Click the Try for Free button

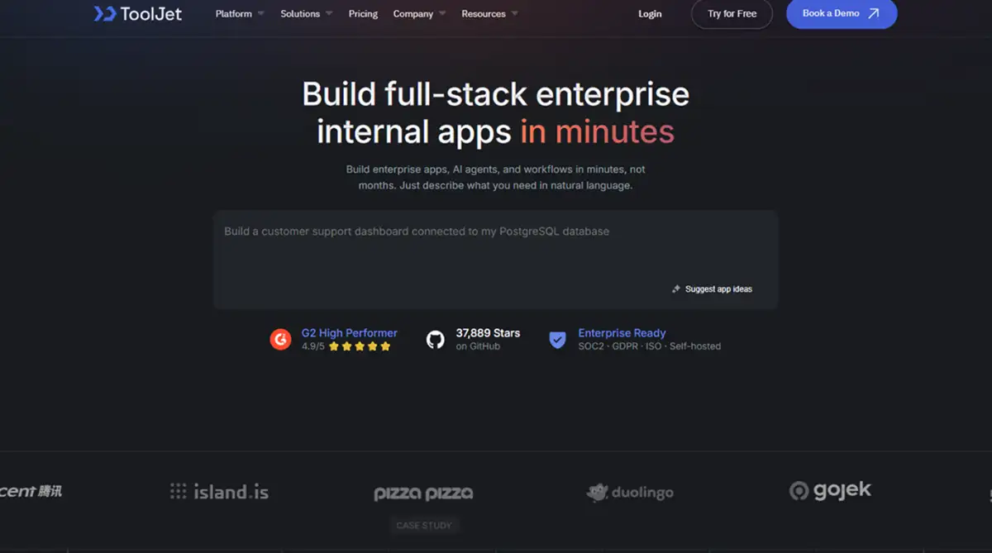(x=732, y=14)
